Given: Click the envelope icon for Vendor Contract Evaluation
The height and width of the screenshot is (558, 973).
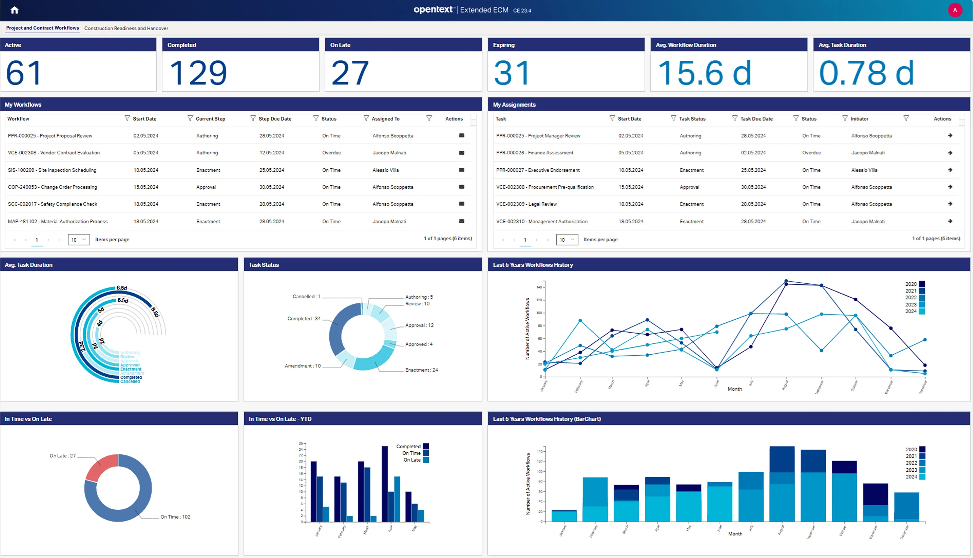Looking at the screenshot, I should coord(461,153).
